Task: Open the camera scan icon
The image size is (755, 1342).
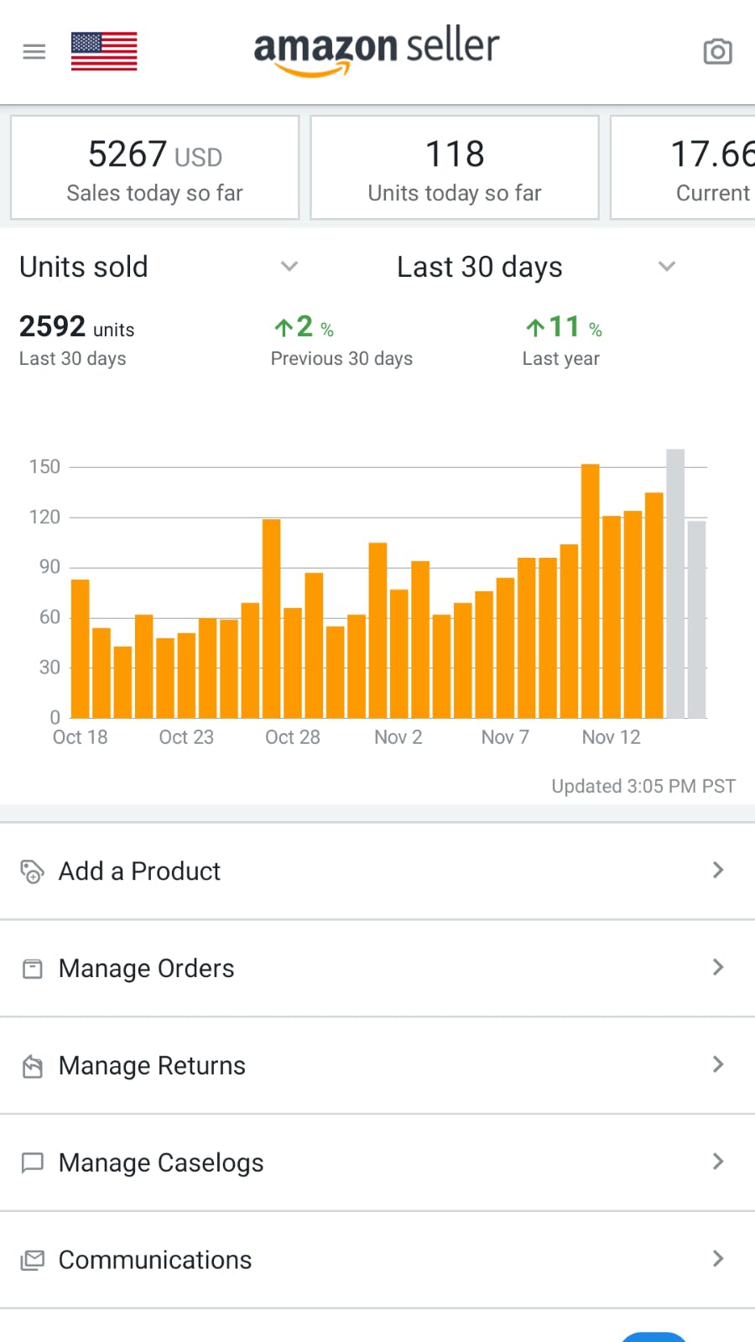Action: pyautogui.click(x=717, y=52)
